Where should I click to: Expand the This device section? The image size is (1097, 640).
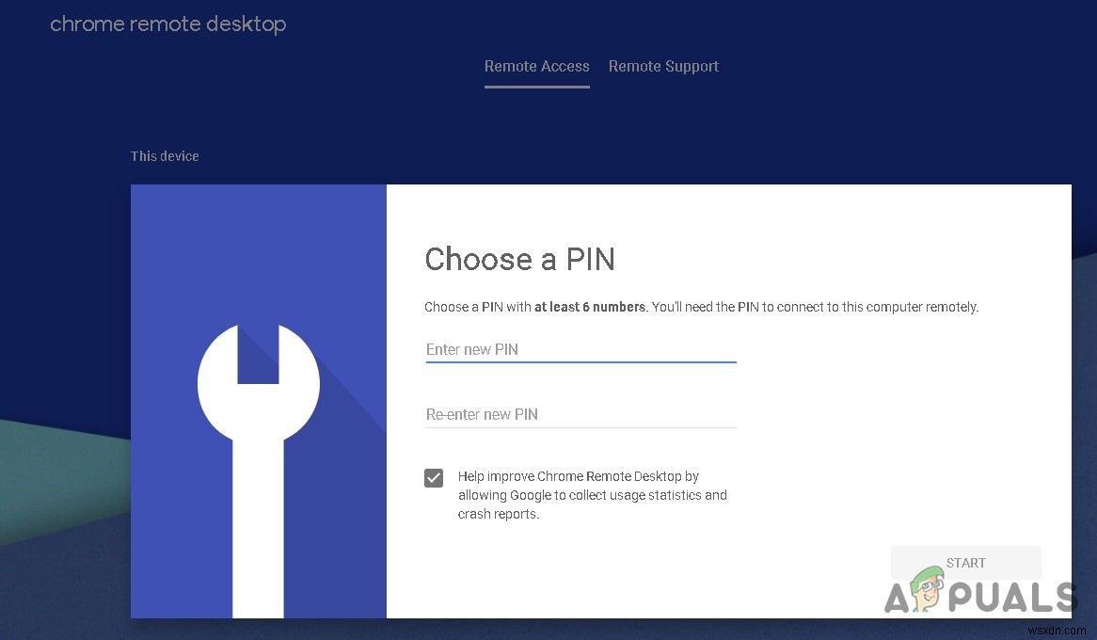(x=165, y=156)
